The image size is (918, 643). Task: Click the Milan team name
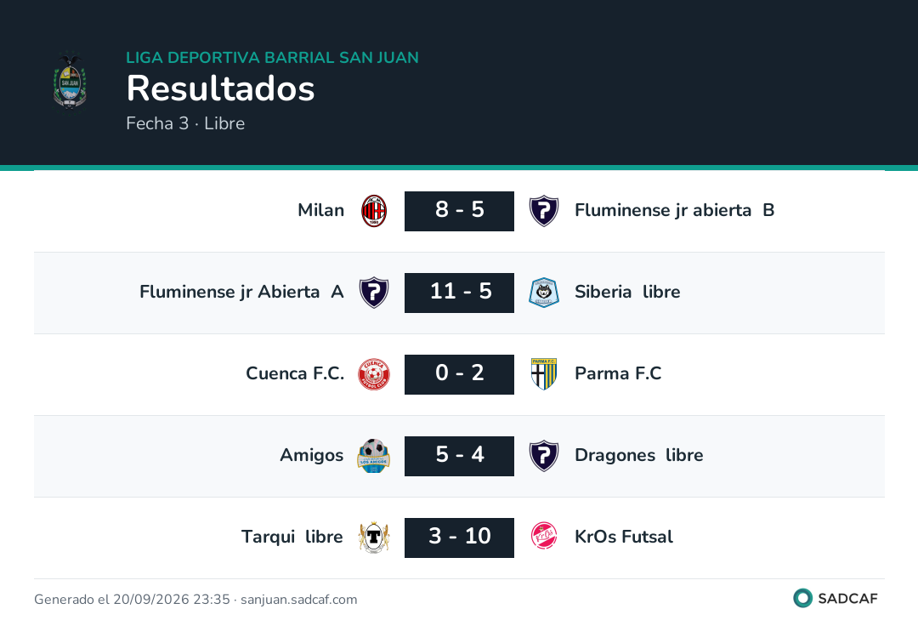pyautogui.click(x=320, y=209)
